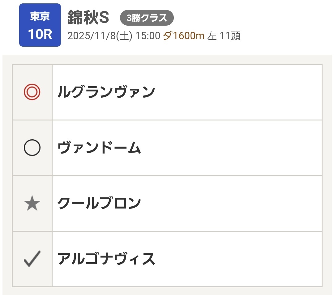Open the ヴァンドーム horse entry

tap(99, 148)
